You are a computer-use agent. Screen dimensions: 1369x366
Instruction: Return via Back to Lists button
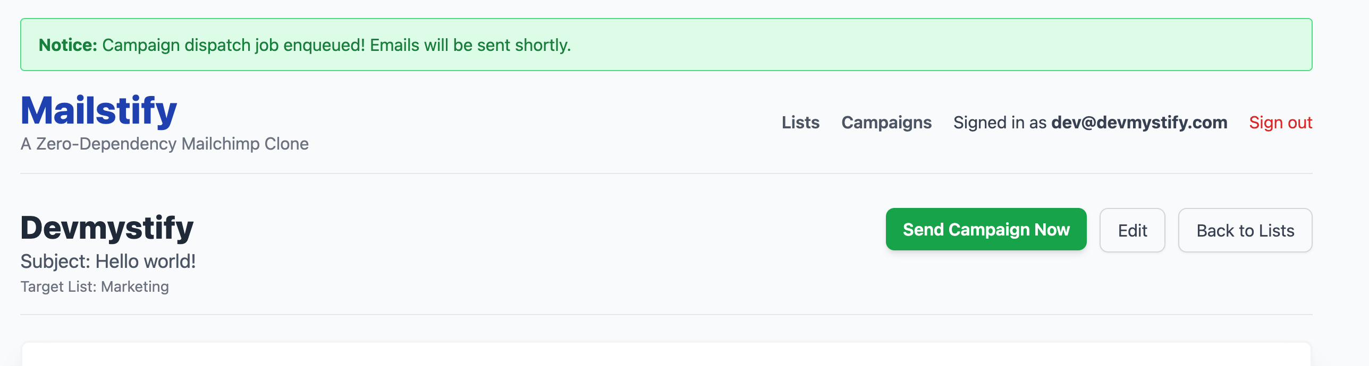pyautogui.click(x=1245, y=230)
